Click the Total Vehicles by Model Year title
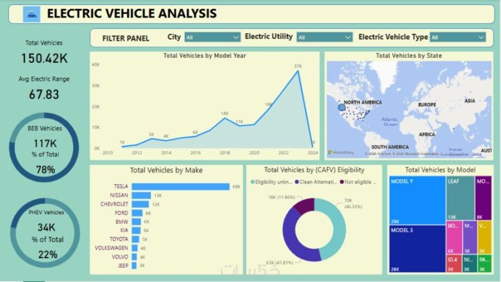Screen dimensions: 501x282 [205, 56]
